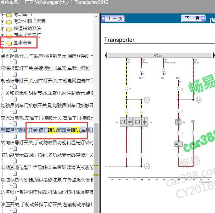Viewport: 215px width, 213px height.
Task: Open 制动信号灯开关,倒车灯开关 document
Action: point(47,81)
